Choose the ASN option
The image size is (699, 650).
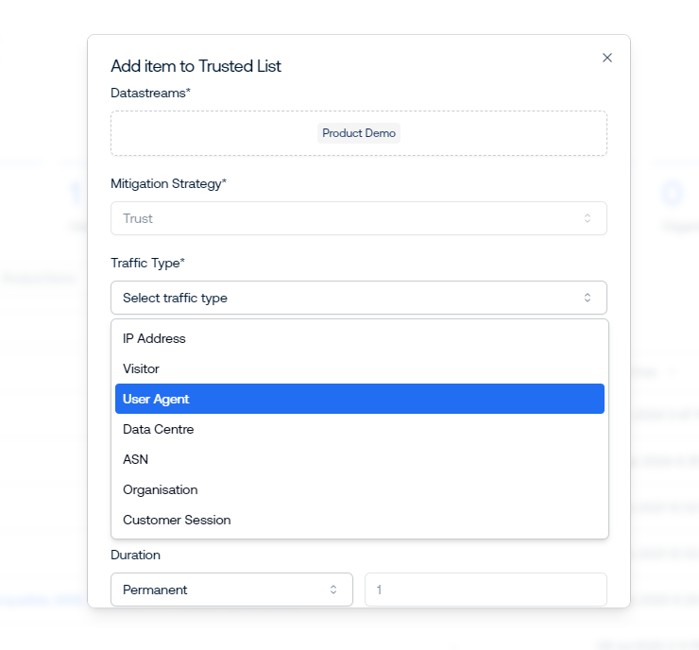tap(136, 459)
